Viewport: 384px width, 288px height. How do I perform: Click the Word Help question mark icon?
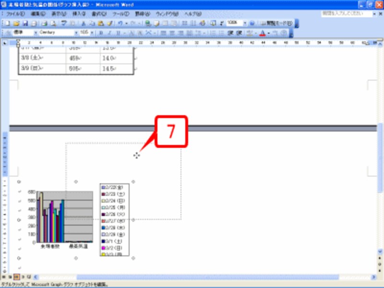[x=252, y=23]
